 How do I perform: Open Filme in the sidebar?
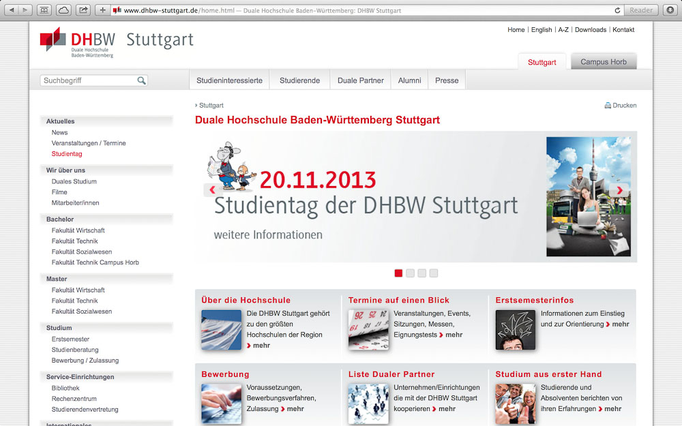[59, 192]
